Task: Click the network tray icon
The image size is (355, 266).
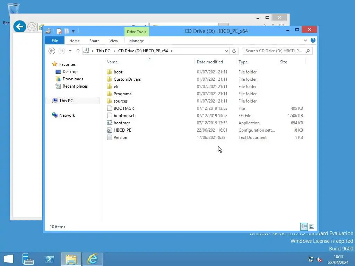Action: click(x=311, y=259)
